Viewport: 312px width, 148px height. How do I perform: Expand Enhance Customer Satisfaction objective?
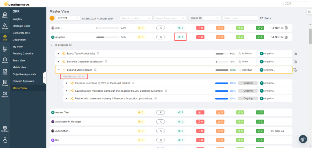59,62
